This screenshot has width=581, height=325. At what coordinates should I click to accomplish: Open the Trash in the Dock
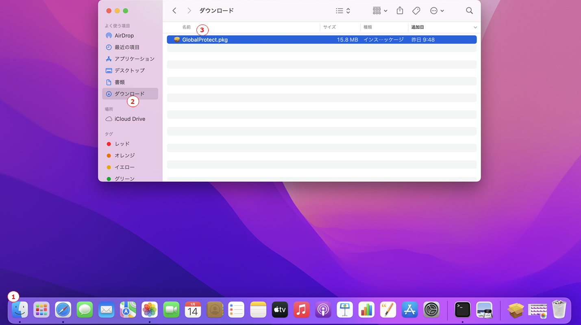(x=559, y=310)
